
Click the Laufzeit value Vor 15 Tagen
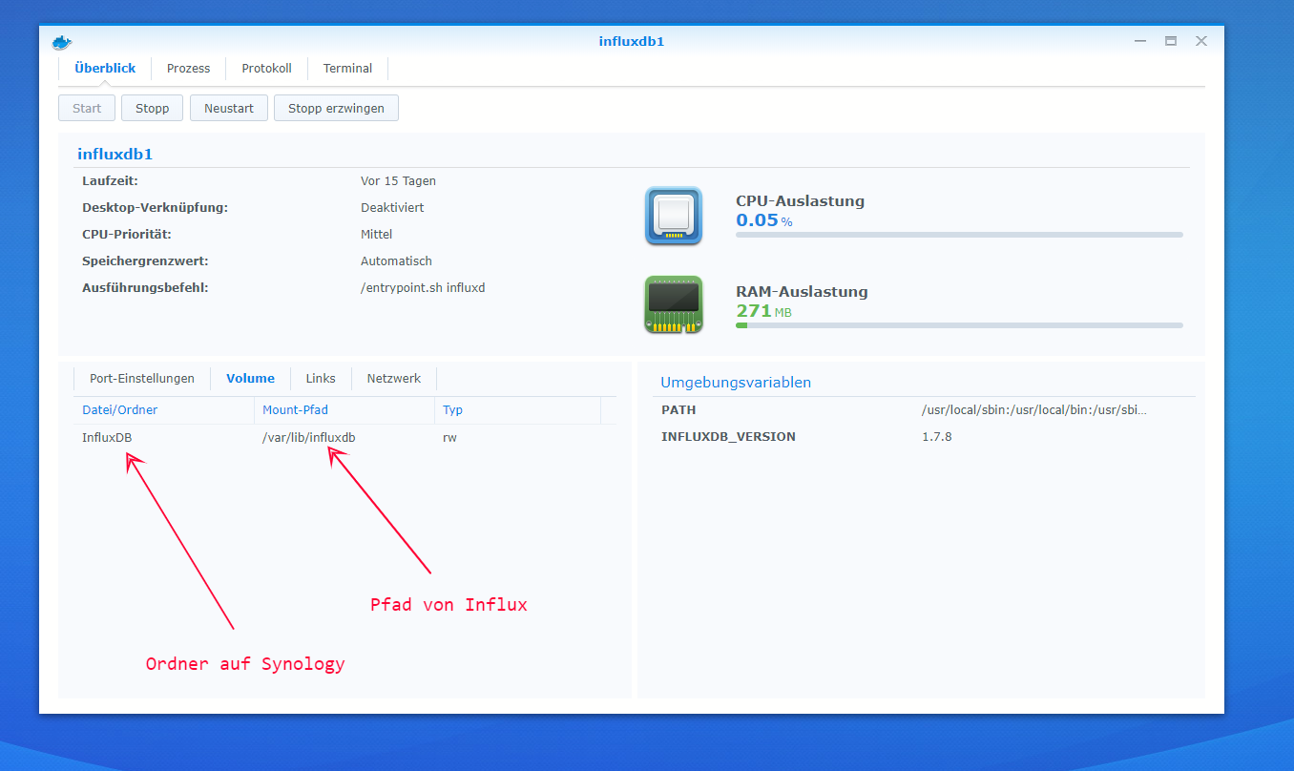point(398,180)
